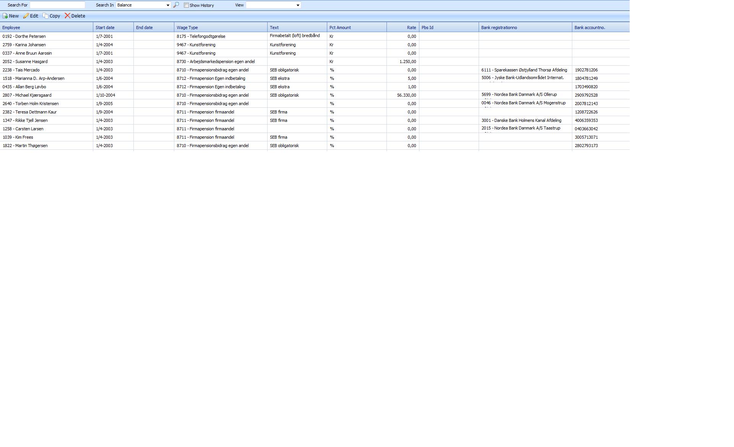Click the Pct Amount column header
The width and height of the screenshot is (734, 447).
(340, 28)
